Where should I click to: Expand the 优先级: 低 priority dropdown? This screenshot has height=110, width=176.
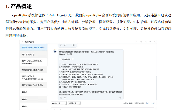point(74,103)
